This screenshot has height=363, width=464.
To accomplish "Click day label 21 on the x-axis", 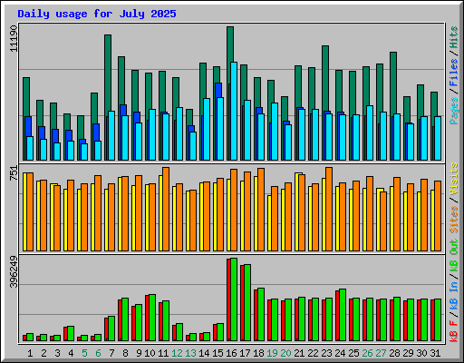I will [x=299, y=353].
